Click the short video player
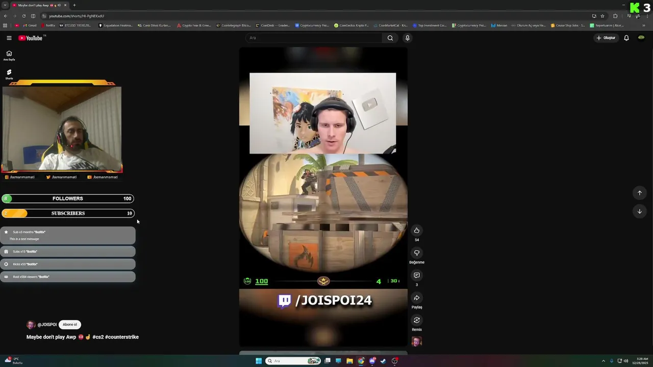The height and width of the screenshot is (367, 653). click(323, 197)
